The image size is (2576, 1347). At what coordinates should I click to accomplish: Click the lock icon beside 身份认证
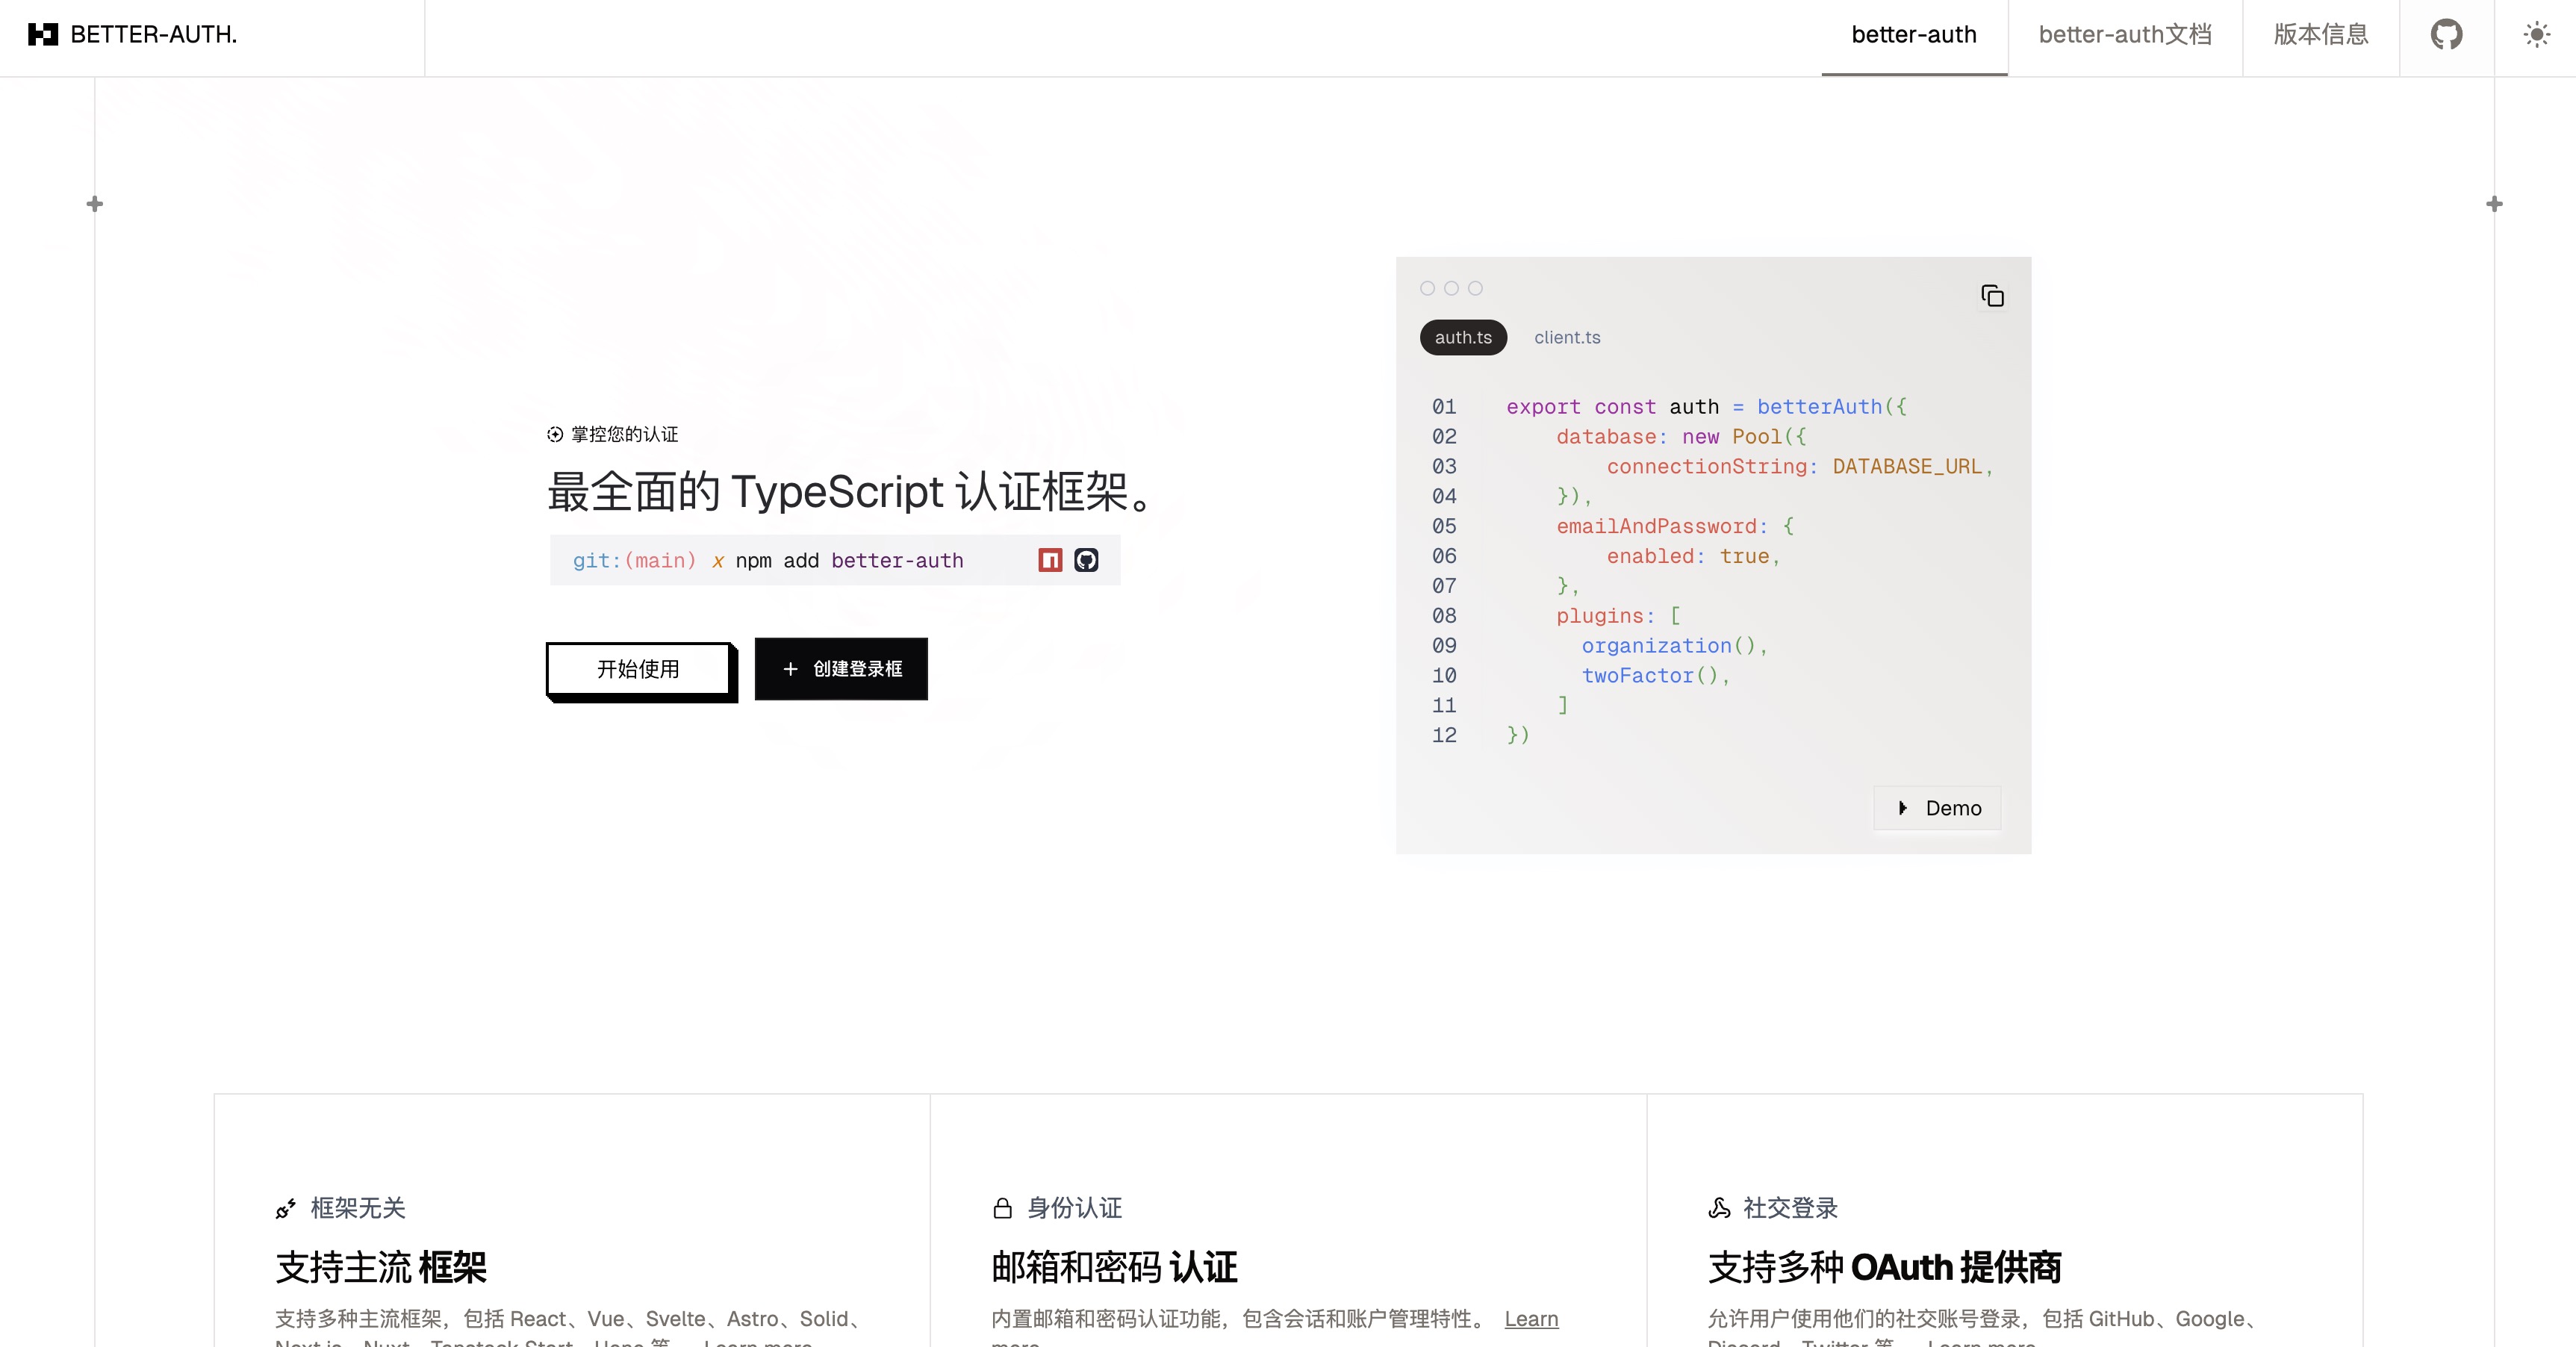1002,1209
